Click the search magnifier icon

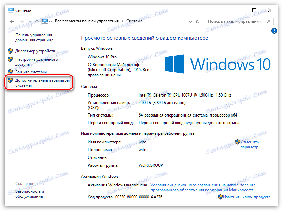point(268,21)
